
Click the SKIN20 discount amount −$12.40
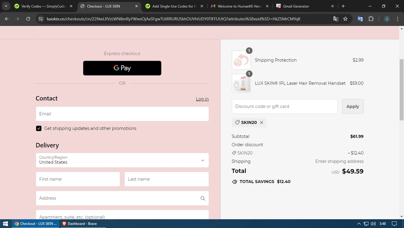[x=356, y=153]
